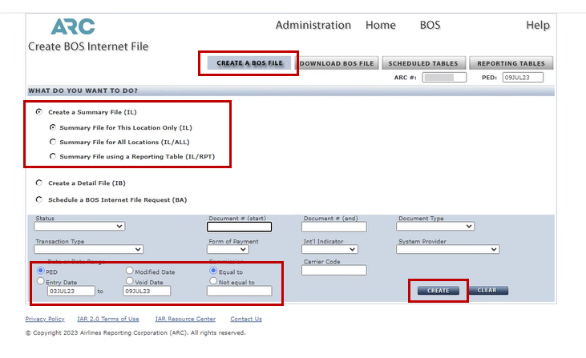Click the Carrier Code input field
Viewport: 586px width, 358px height.
pyautogui.click(x=334, y=271)
